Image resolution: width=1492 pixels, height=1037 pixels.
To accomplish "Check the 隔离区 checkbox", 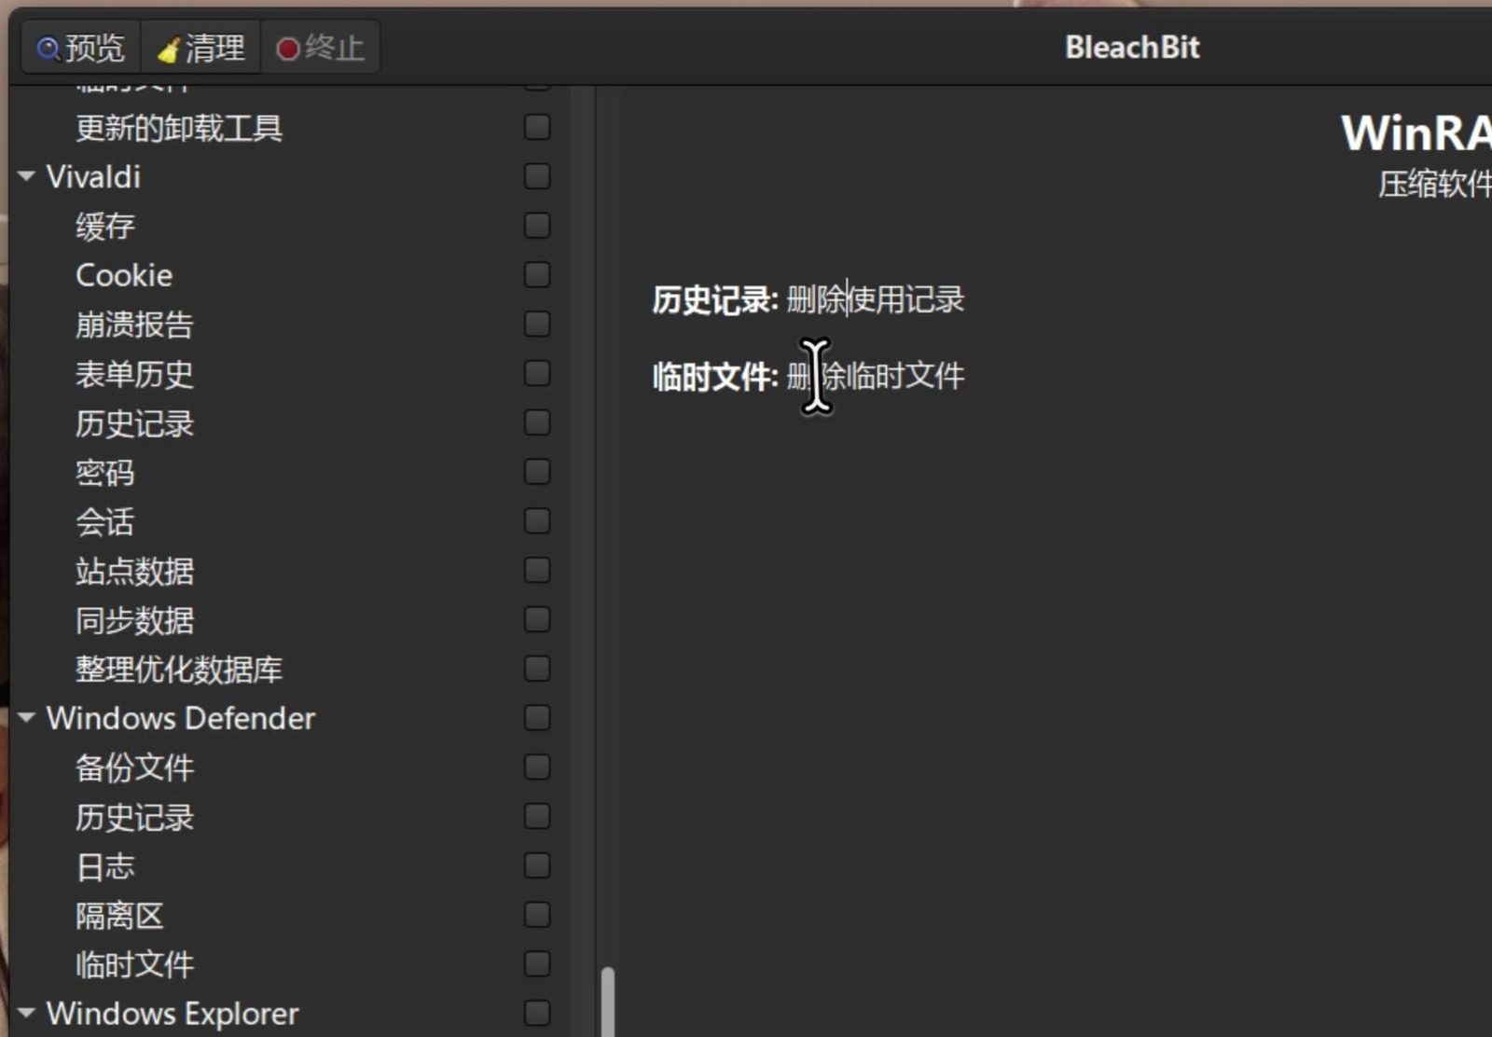I will [537, 915].
